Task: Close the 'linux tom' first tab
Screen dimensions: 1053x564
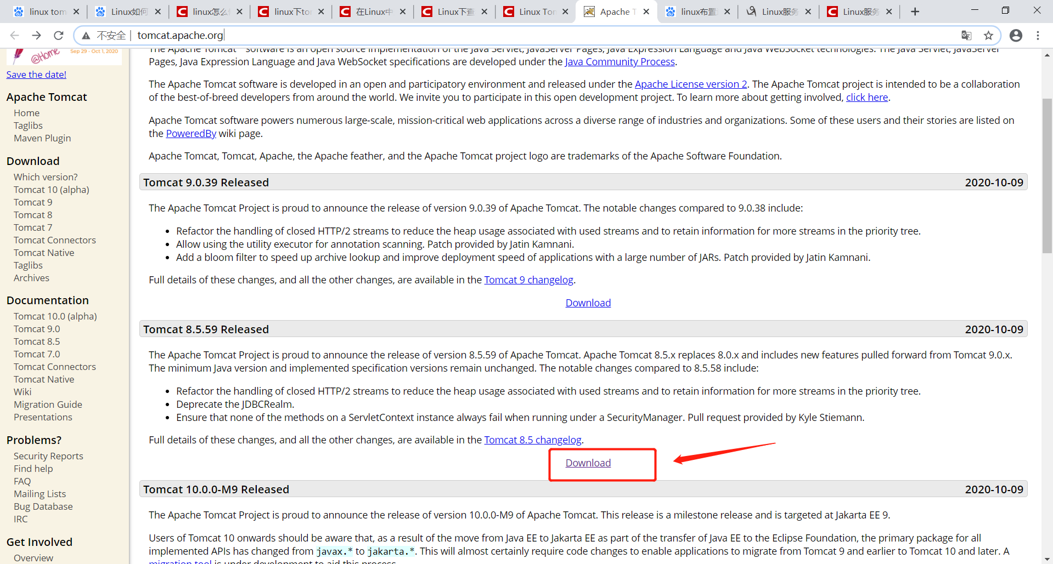Action: [76, 12]
